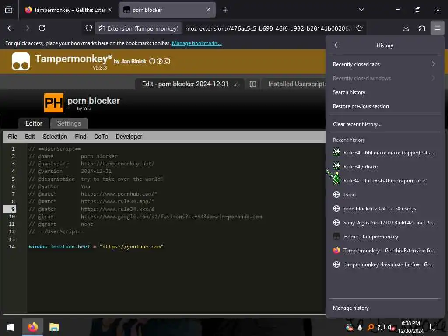The height and width of the screenshot is (336, 448).
Task: Open the Manage bookmarks link
Action: click(196, 43)
